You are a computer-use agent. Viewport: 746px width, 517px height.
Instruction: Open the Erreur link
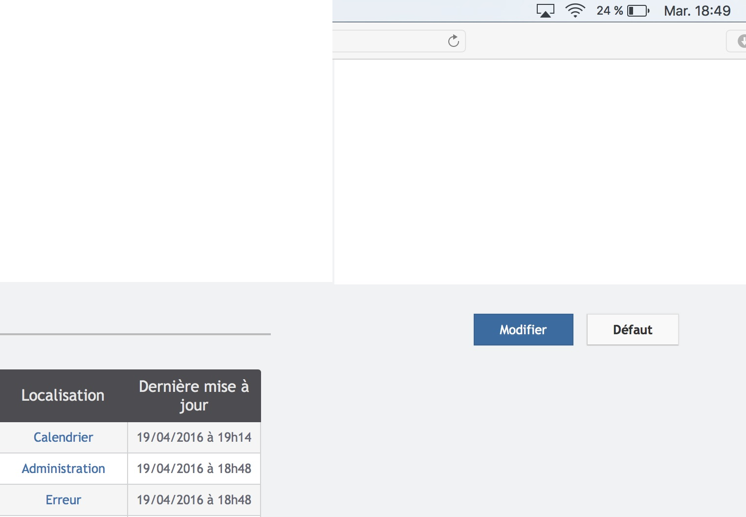[63, 500]
